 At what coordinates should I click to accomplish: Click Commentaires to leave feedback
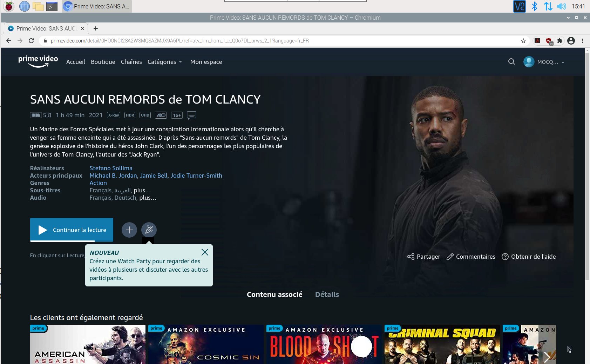[471, 257]
